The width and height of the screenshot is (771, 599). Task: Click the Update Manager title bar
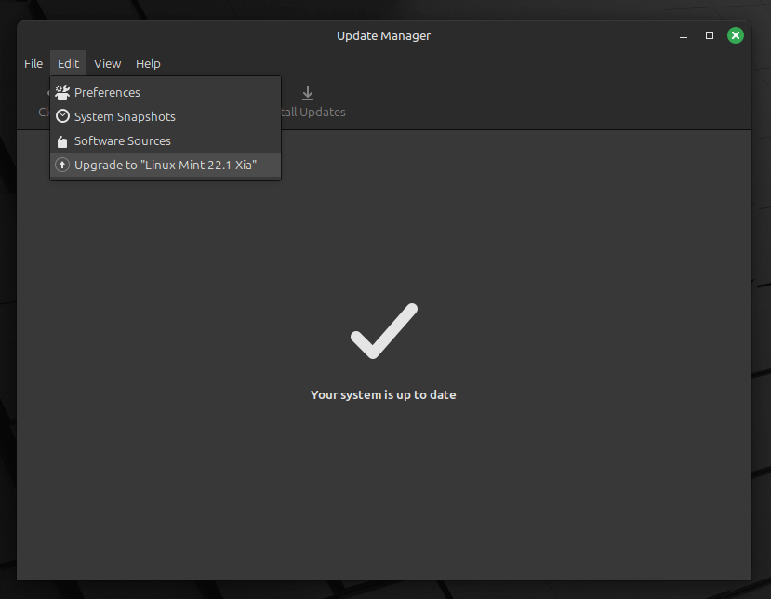click(383, 35)
